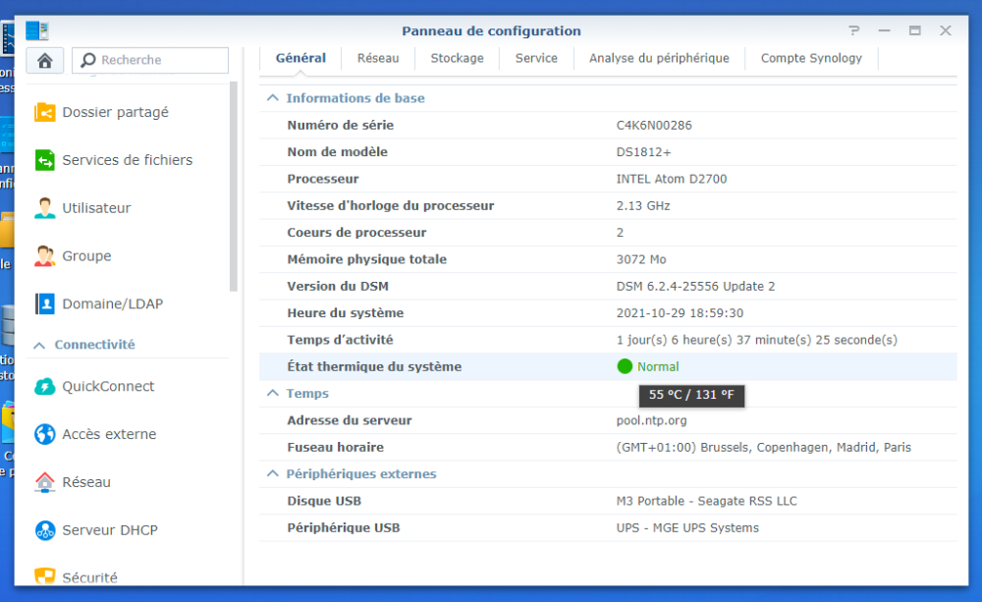The height and width of the screenshot is (602, 982).
Task: Open the Réseau house icon in sidebar
Action: pyautogui.click(x=44, y=482)
